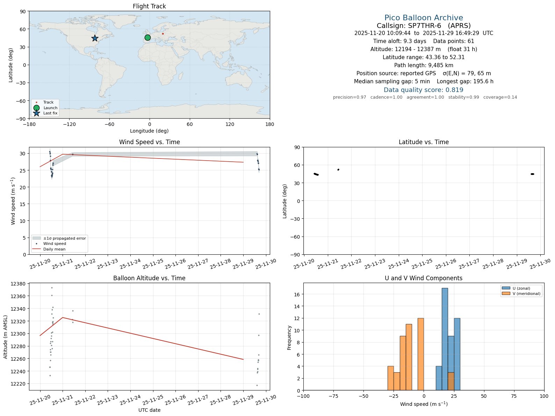Screen dimensions: 555x416
Task: Click the Path length: 9,485 km line
Action: pyautogui.click(x=424, y=65)
